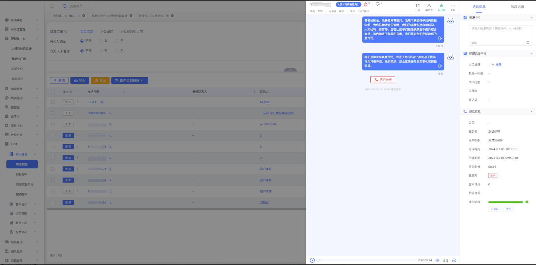The width and height of the screenshot is (536, 265).
Task: Click the thumbs-up like icon
Action: coord(365,4)
